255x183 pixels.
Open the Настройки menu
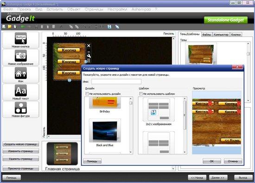pos(117,9)
